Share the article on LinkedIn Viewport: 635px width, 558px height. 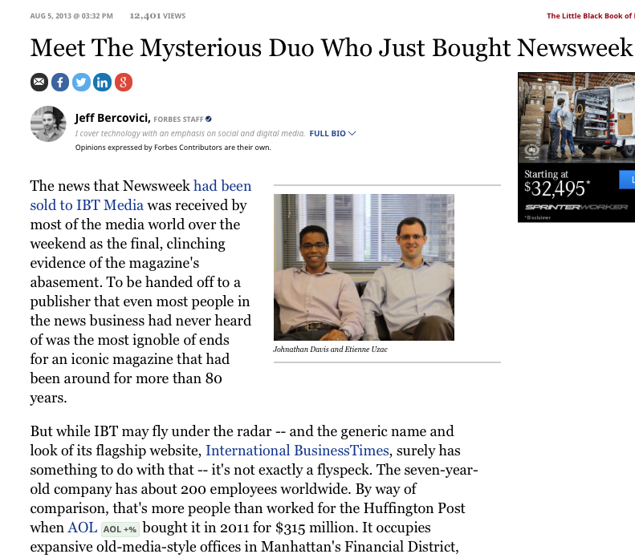click(103, 83)
